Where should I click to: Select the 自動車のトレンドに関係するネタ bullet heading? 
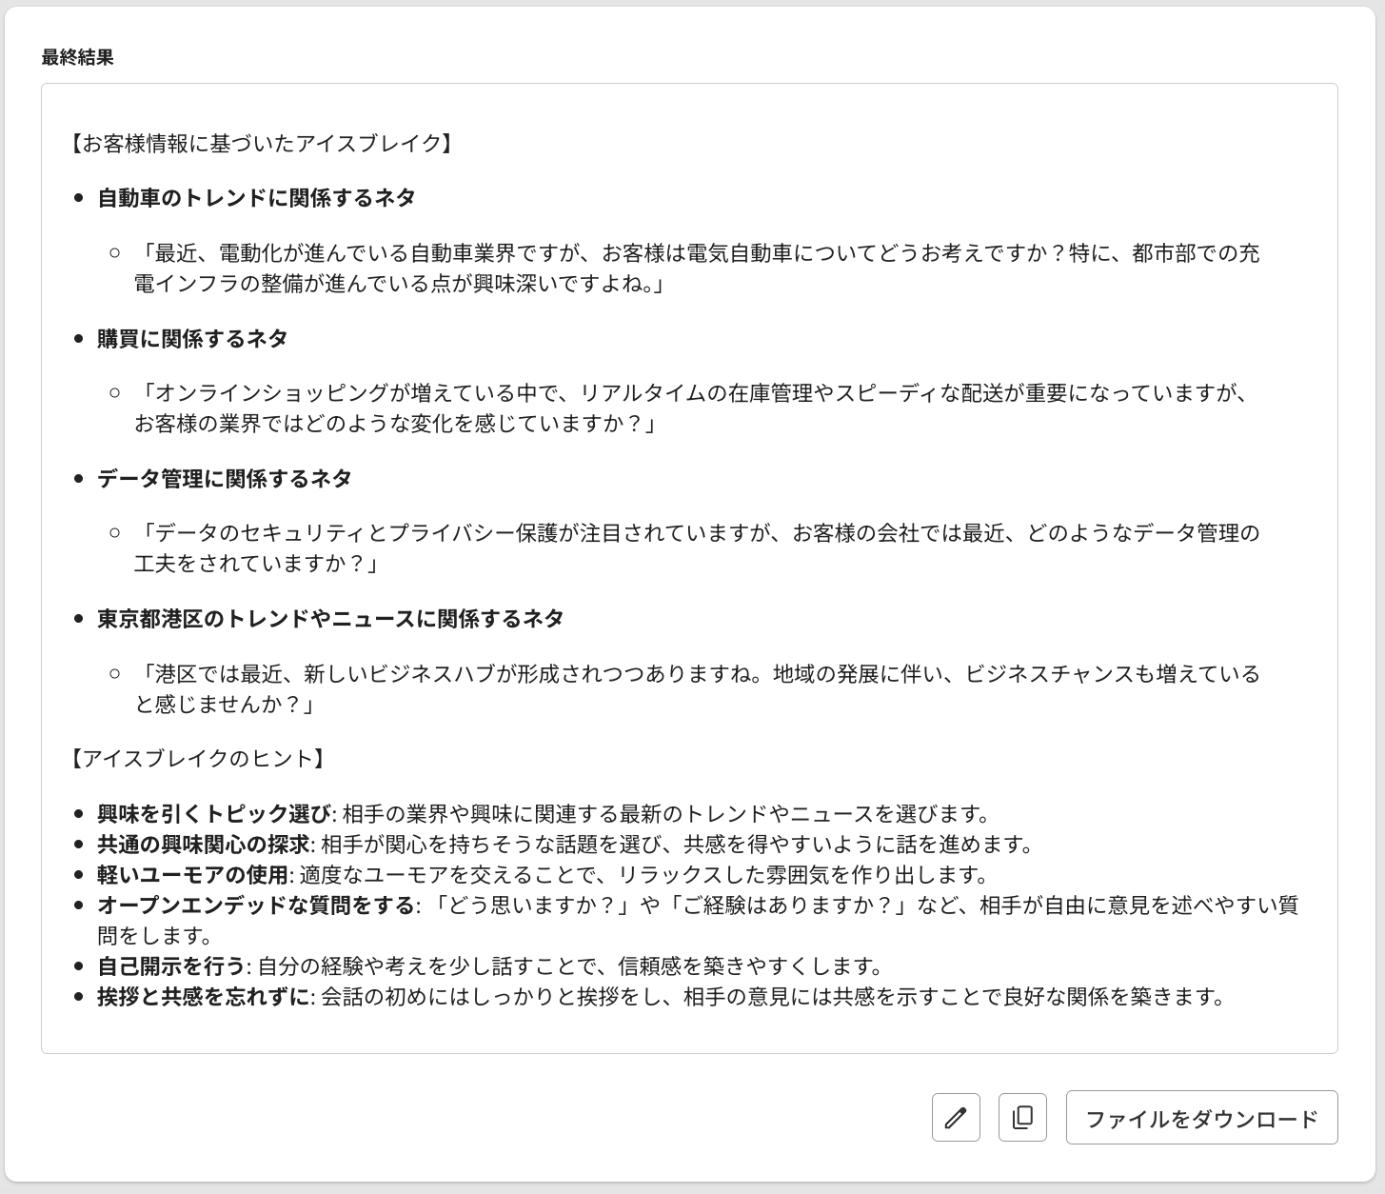[256, 198]
